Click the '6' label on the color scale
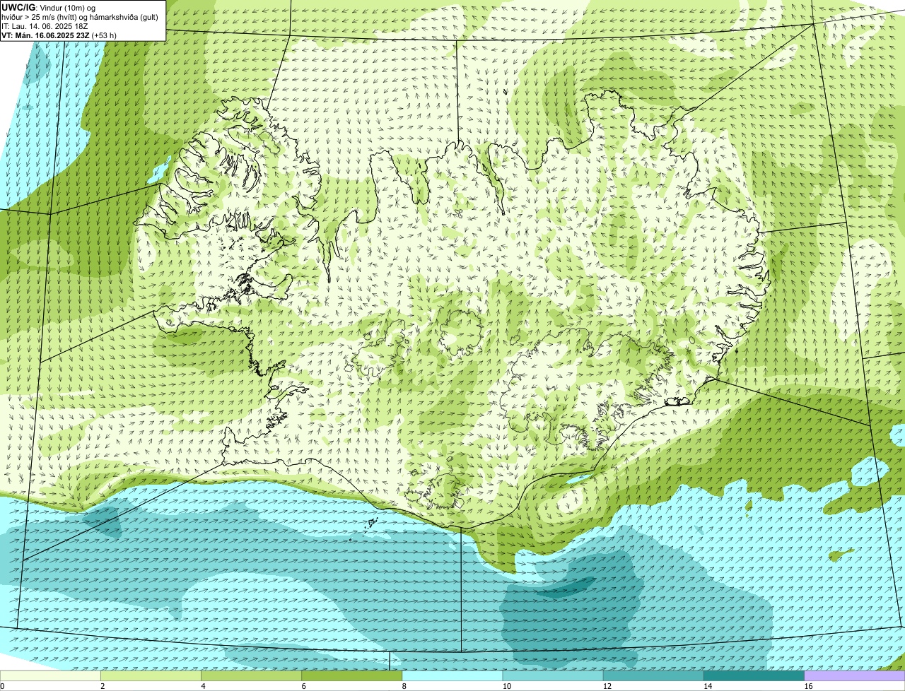Screen dimensions: 905x691 [x=303, y=686]
